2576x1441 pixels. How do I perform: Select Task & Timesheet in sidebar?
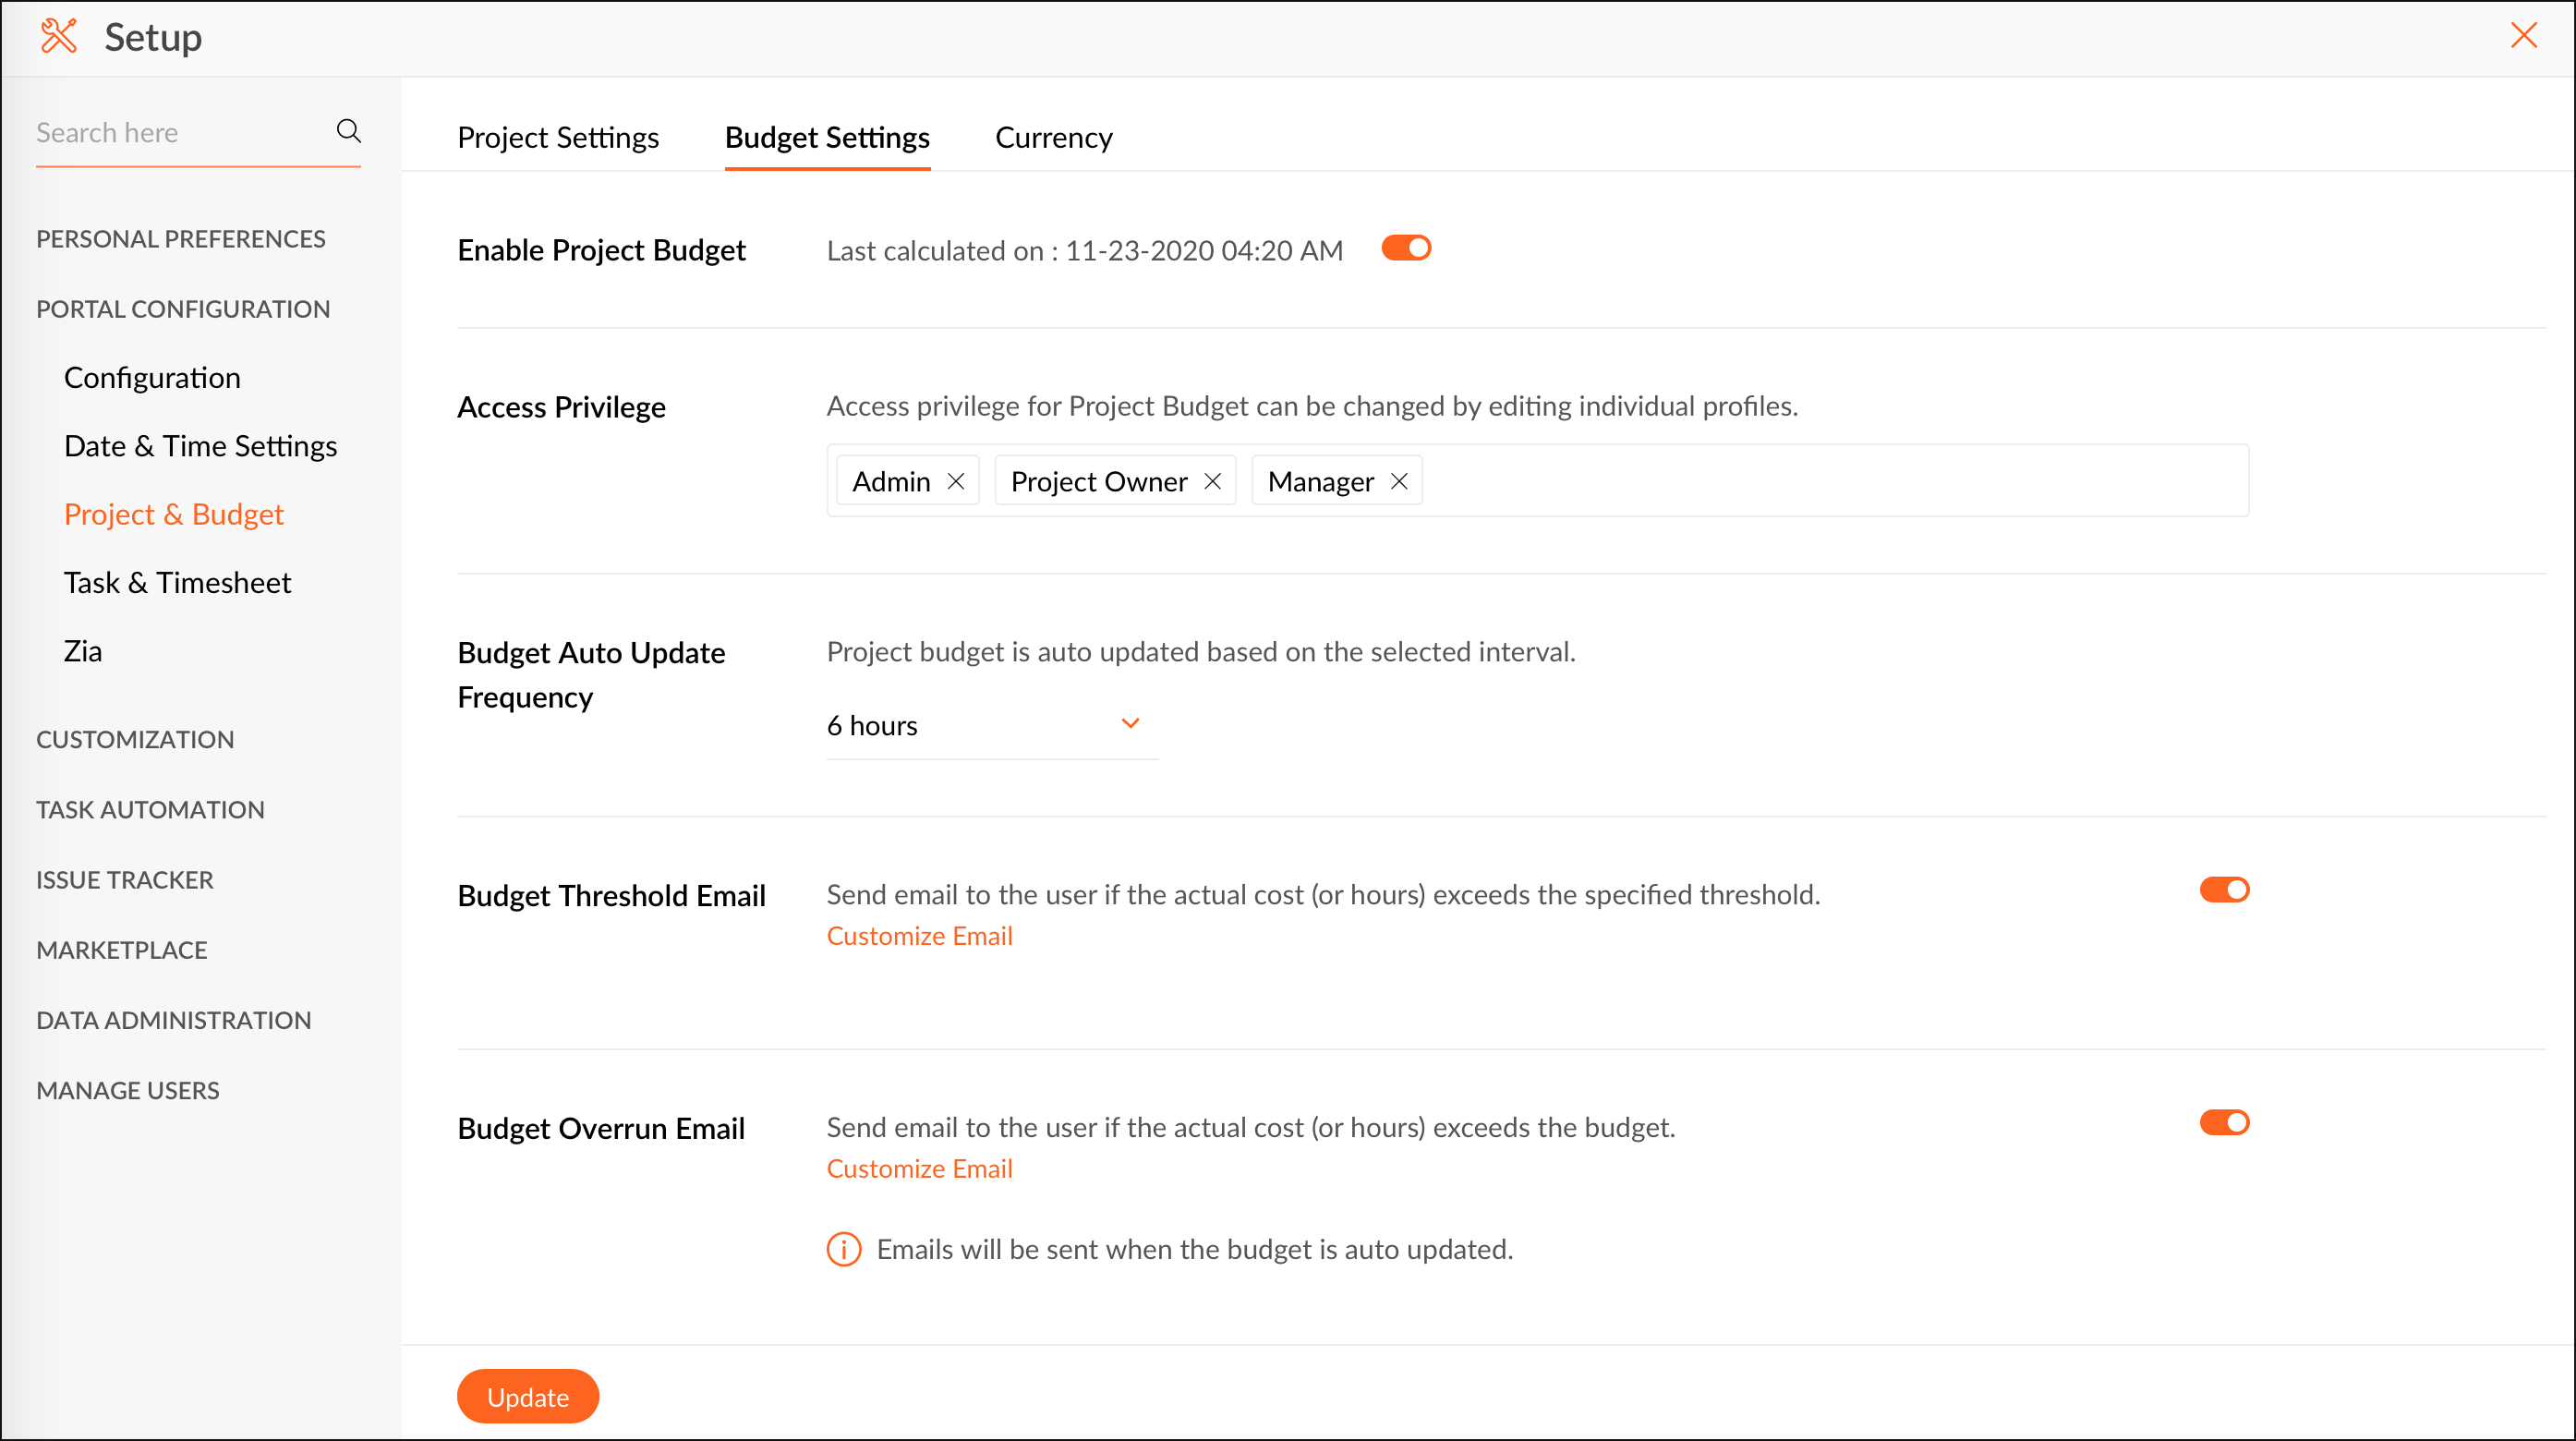pyautogui.click(x=177, y=582)
